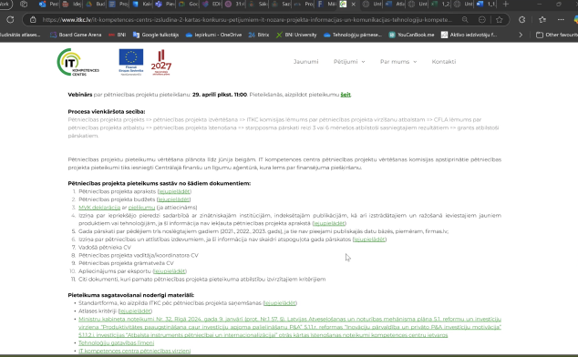Switch to the 'Māi' browser tab
Viewport: 578px width, 357px height.
pyautogui.click(x=327, y=4)
